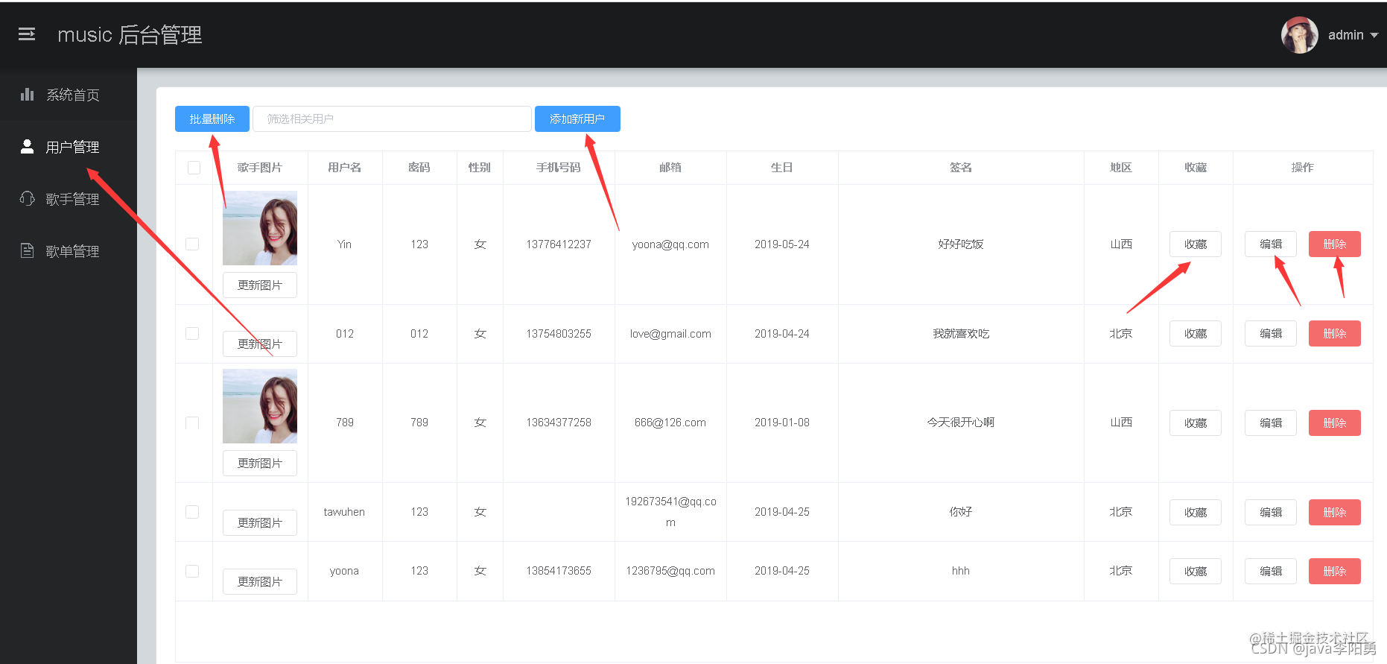1387x664 pixels.
Task: Check the checkbox for user yoona
Action: point(192,571)
